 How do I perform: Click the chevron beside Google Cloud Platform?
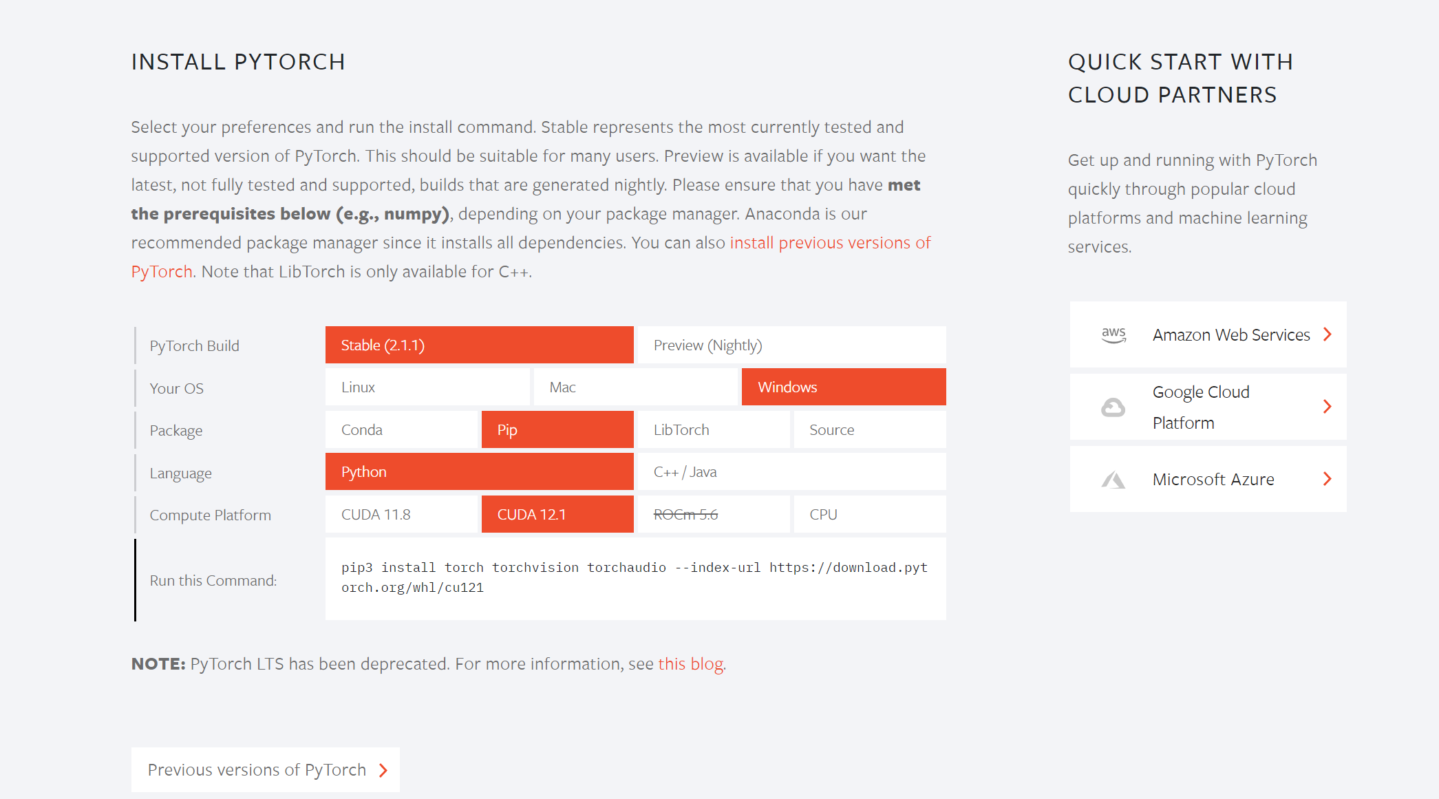click(1328, 407)
